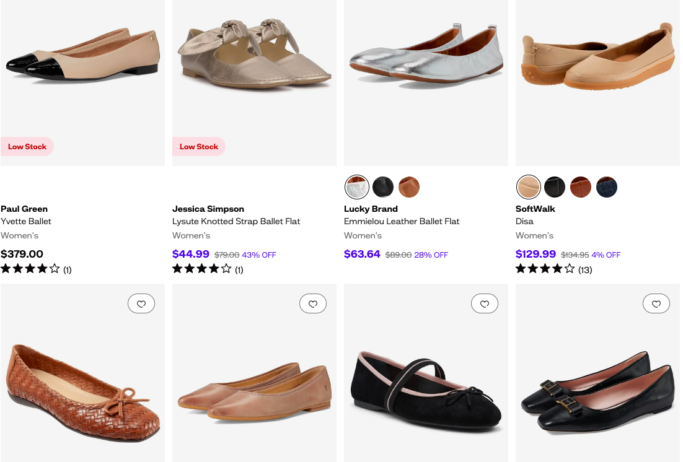Tap heart on black buckle square-toe flat

pyautogui.click(x=656, y=303)
